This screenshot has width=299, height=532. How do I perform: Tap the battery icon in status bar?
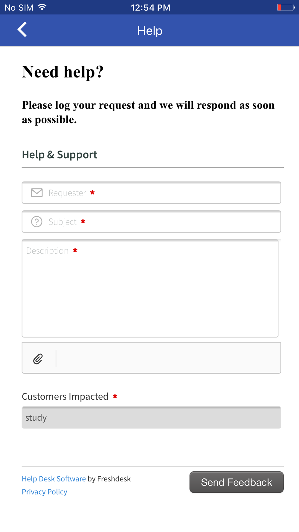click(x=286, y=7)
